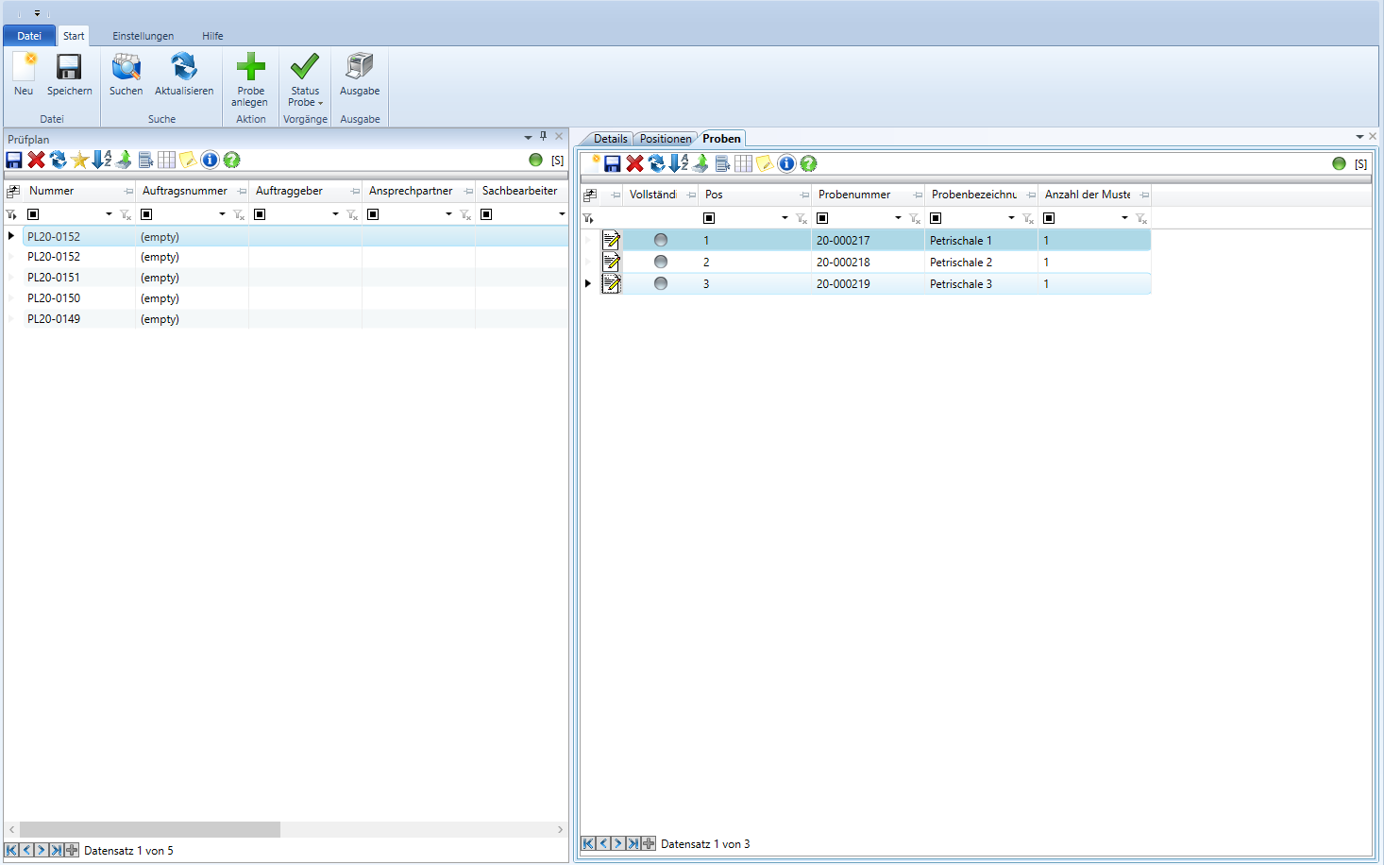Click A-Z sort icon in Prüfplan toolbar

click(101, 160)
